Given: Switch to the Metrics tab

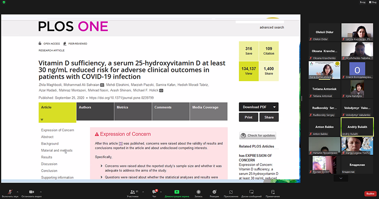Looking at the screenshot, I should [133, 111].
